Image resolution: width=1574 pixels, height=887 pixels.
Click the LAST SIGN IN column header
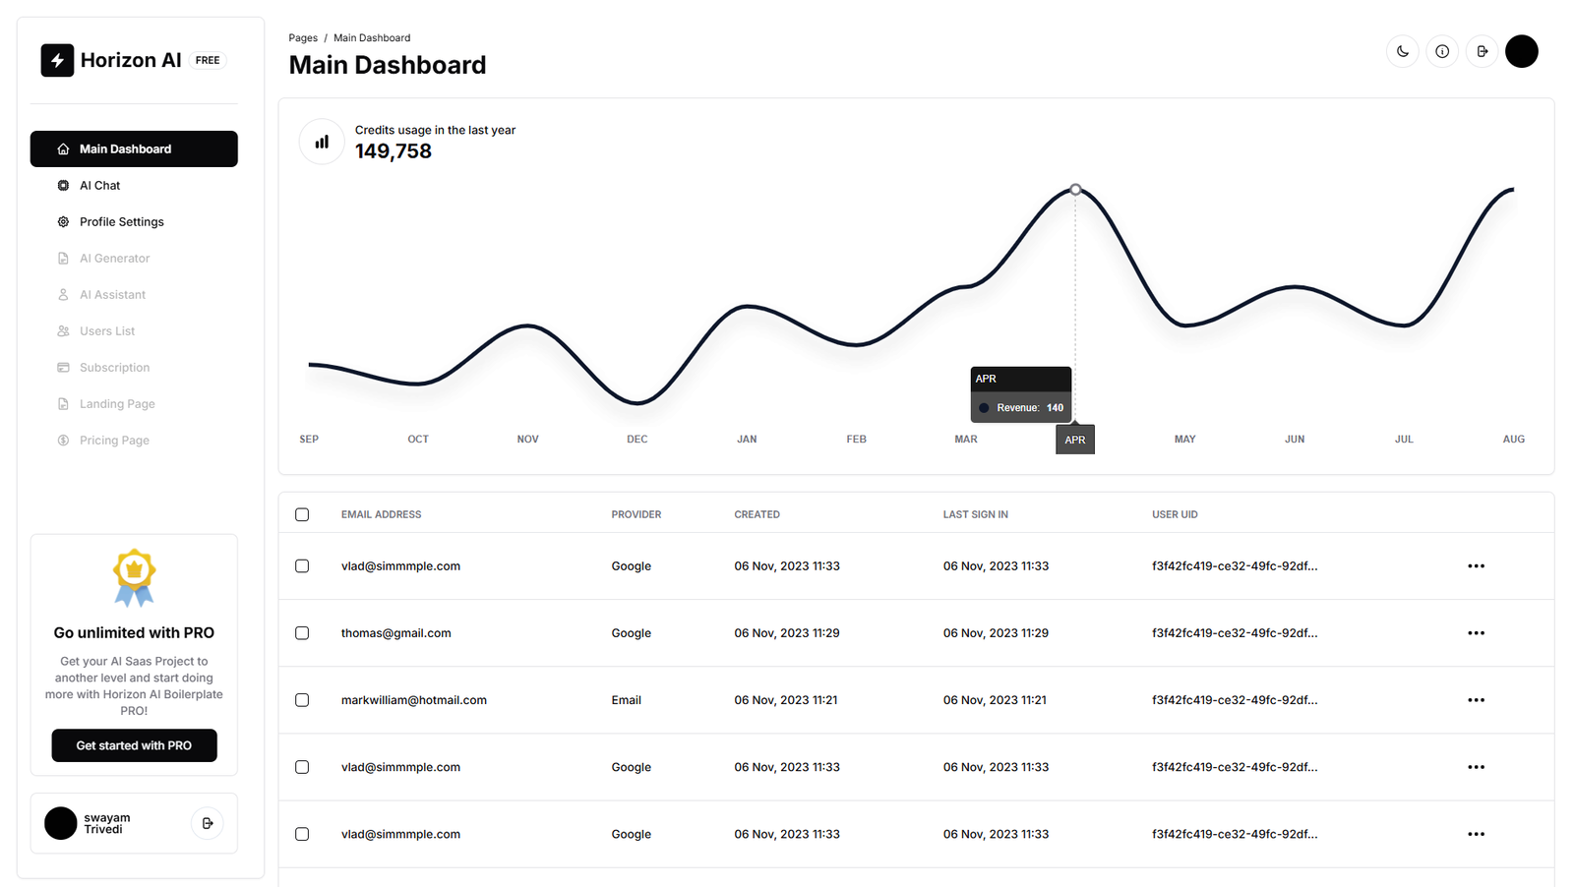click(x=975, y=514)
